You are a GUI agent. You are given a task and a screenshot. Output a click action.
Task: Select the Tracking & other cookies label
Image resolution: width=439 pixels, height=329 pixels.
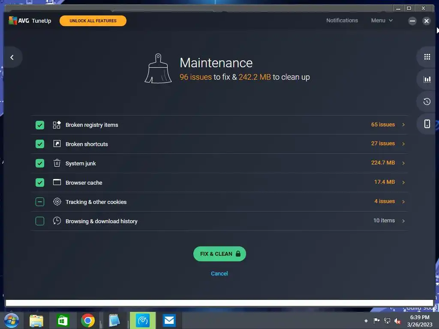[x=96, y=202]
